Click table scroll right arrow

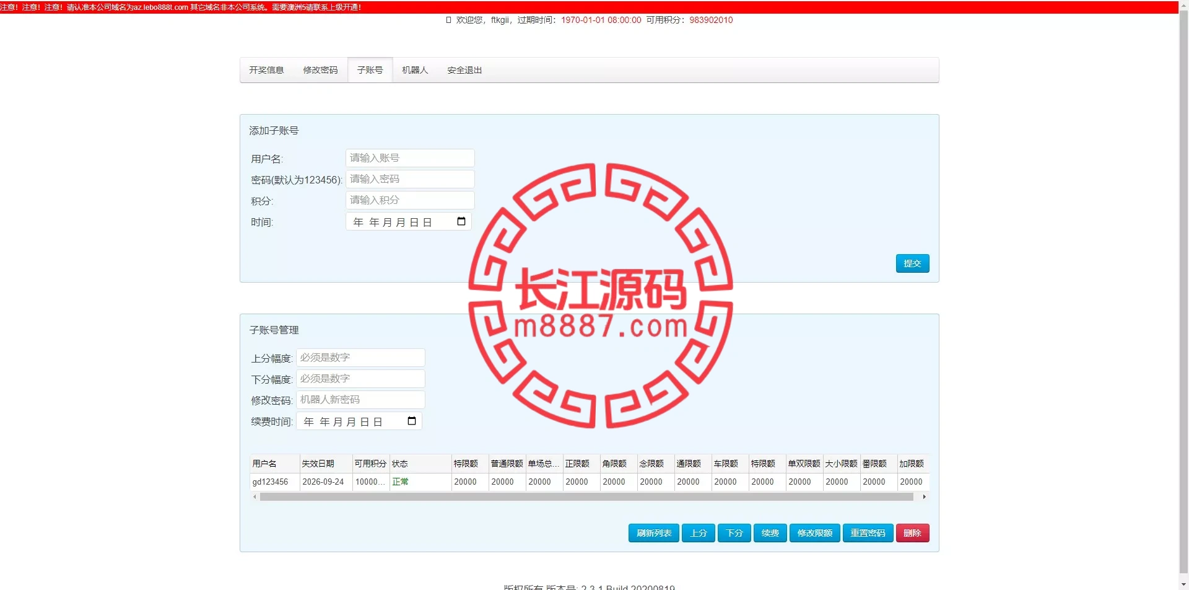pos(924,497)
